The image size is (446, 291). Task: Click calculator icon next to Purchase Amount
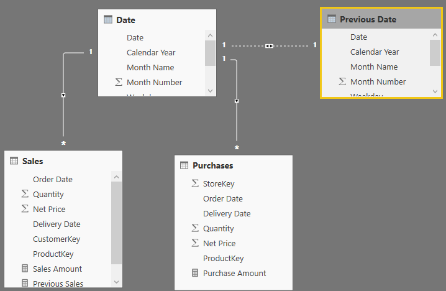click(195, 273)
